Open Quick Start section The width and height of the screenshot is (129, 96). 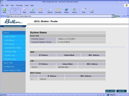pos(14,63)
